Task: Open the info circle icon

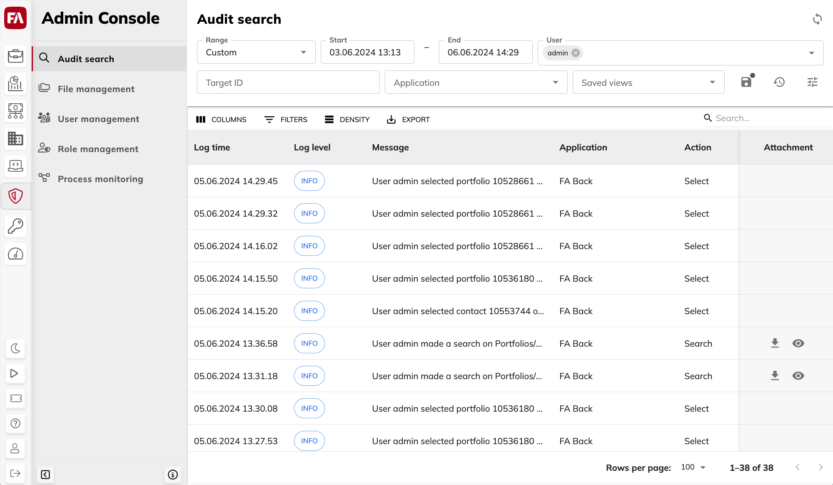Action: [x=173, y=475]
